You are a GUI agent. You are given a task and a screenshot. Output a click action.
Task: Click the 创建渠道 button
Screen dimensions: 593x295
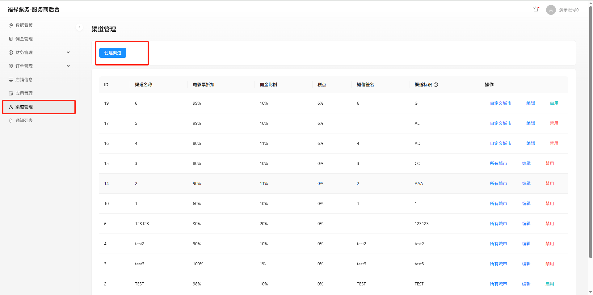[x=113, y=53]
